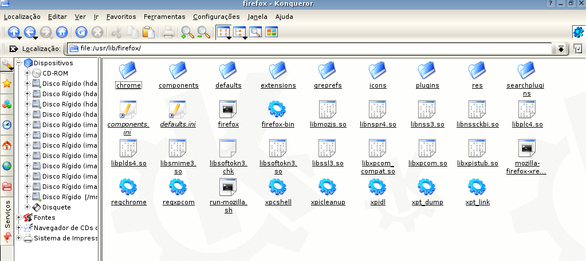
Task: Select the icon view mode button
Action: [x=223, y=32]
